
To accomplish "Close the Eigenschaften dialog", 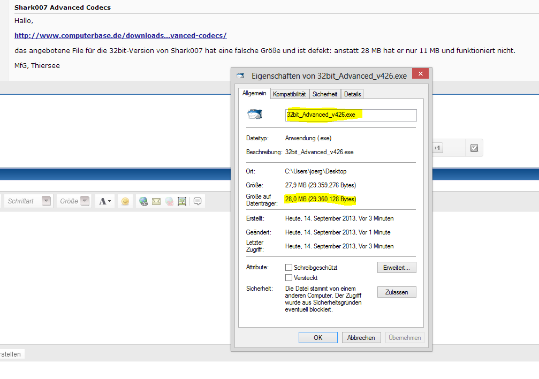I will pyautogui.click(x=420, y=73).
